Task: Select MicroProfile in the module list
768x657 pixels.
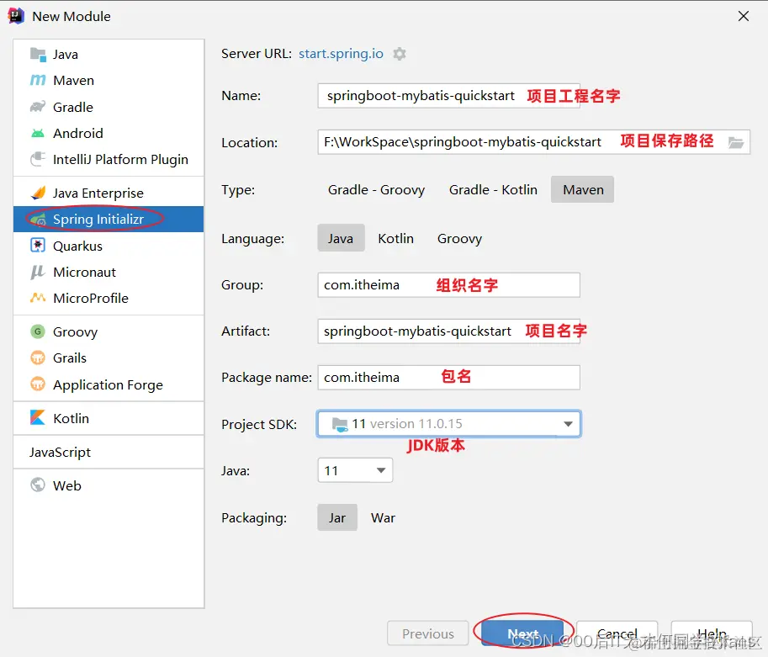Action: [x=109, y=298]
